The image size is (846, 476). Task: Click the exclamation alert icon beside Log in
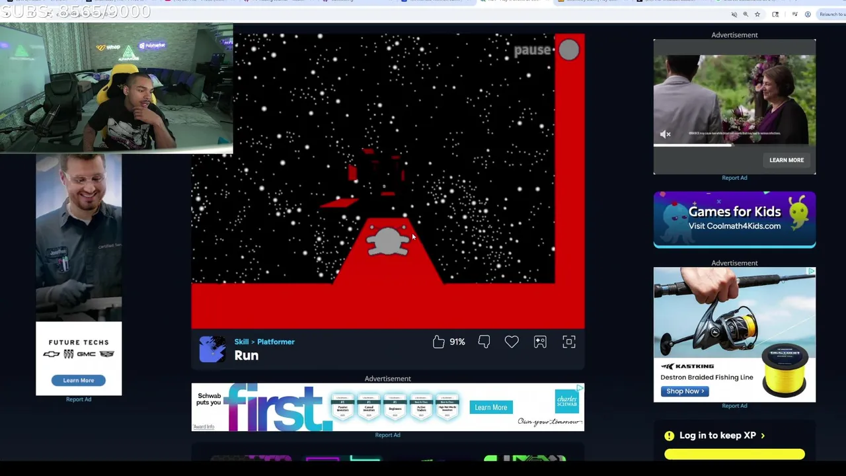click(x=670, y=436)
